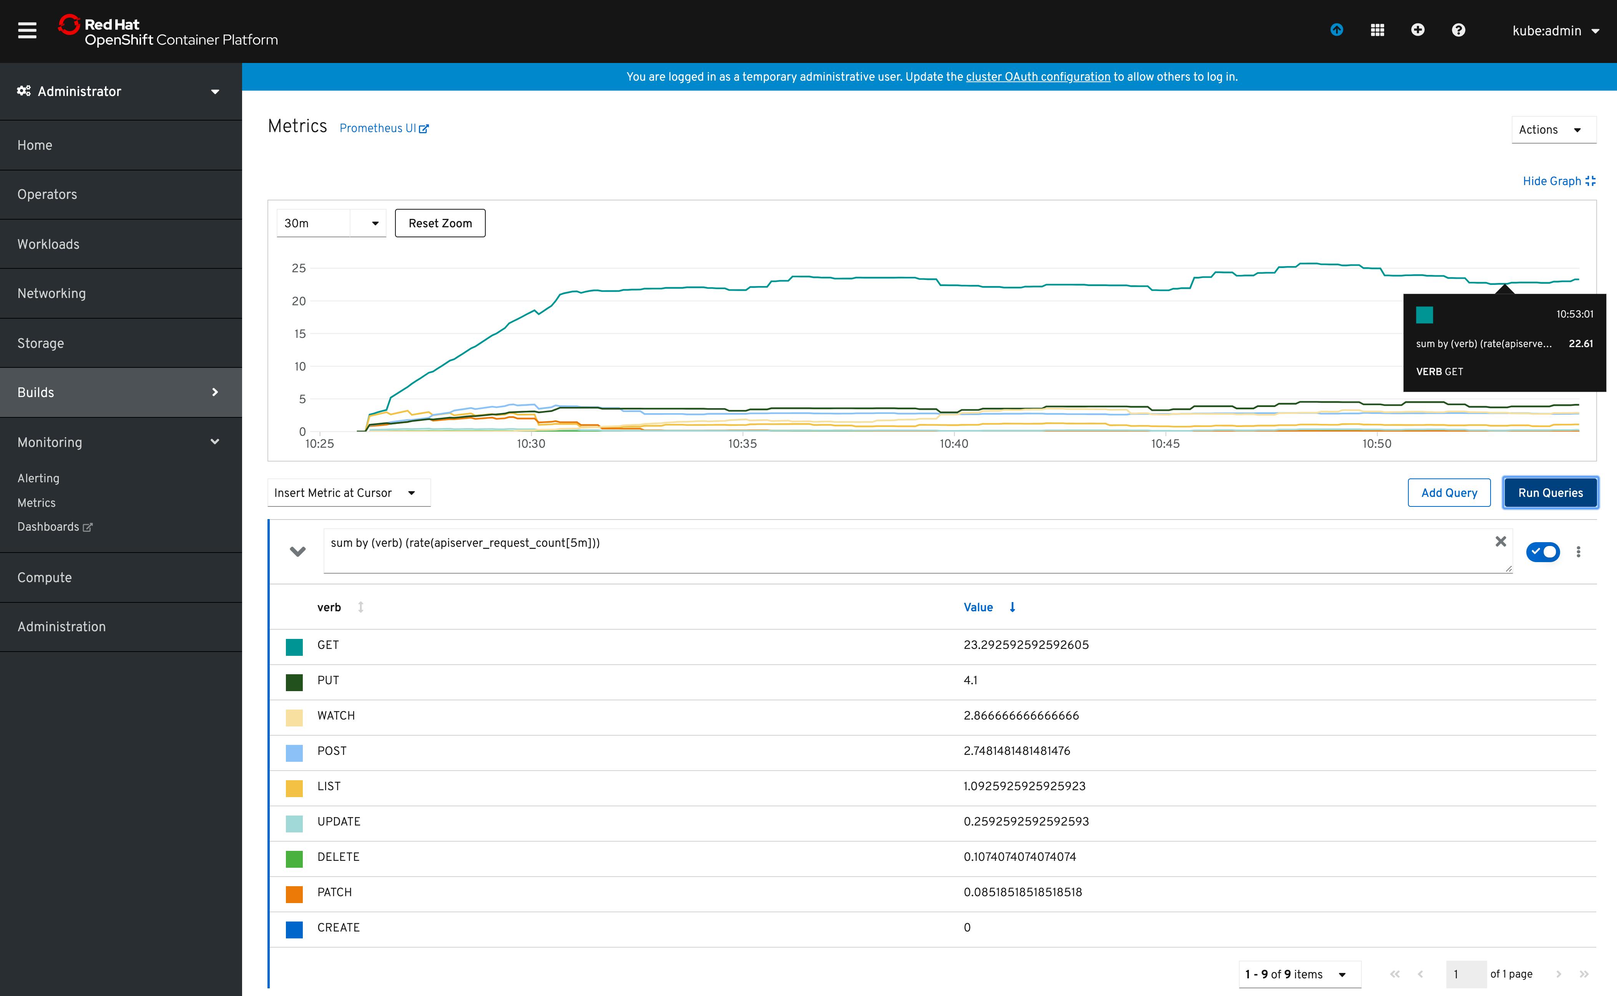Disable the query enable switch

pyautogui.click(x=1542, y=552)
